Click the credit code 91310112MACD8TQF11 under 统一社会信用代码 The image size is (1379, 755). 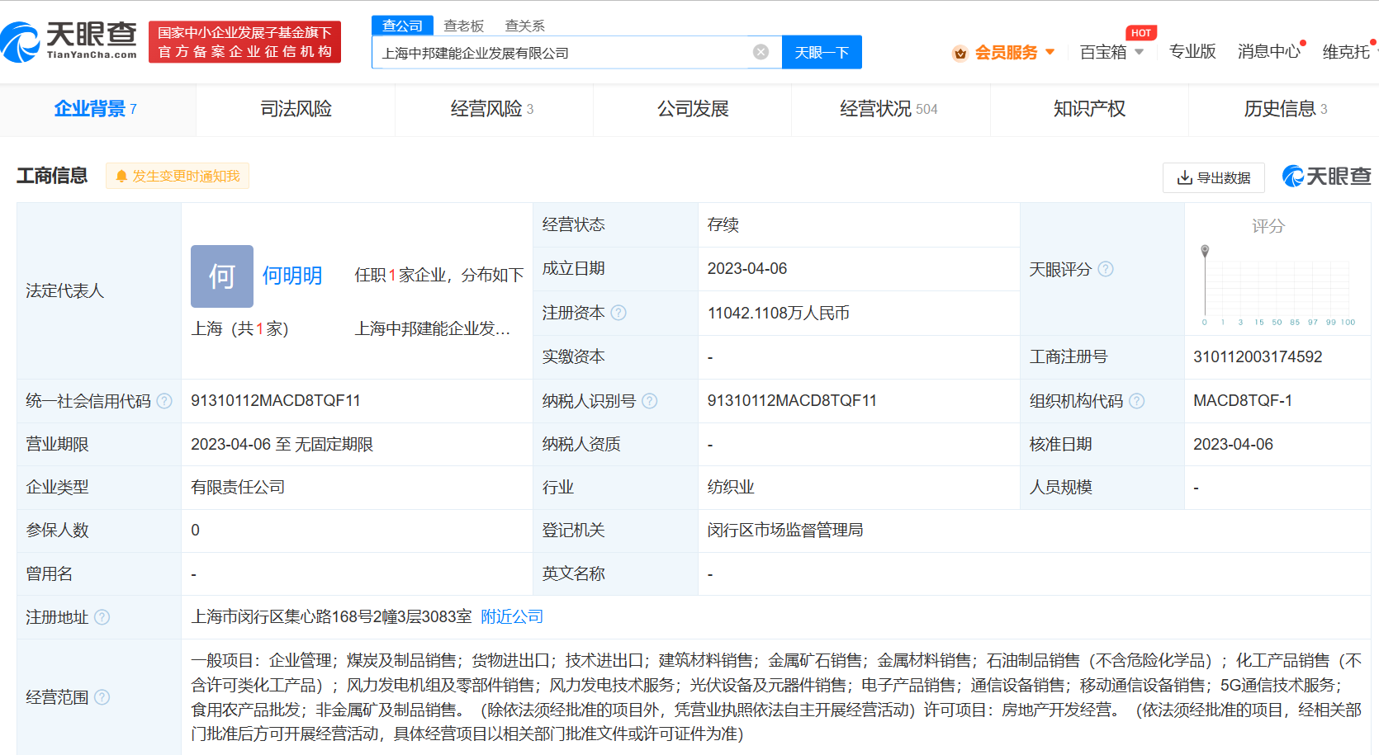click(276, 401)
